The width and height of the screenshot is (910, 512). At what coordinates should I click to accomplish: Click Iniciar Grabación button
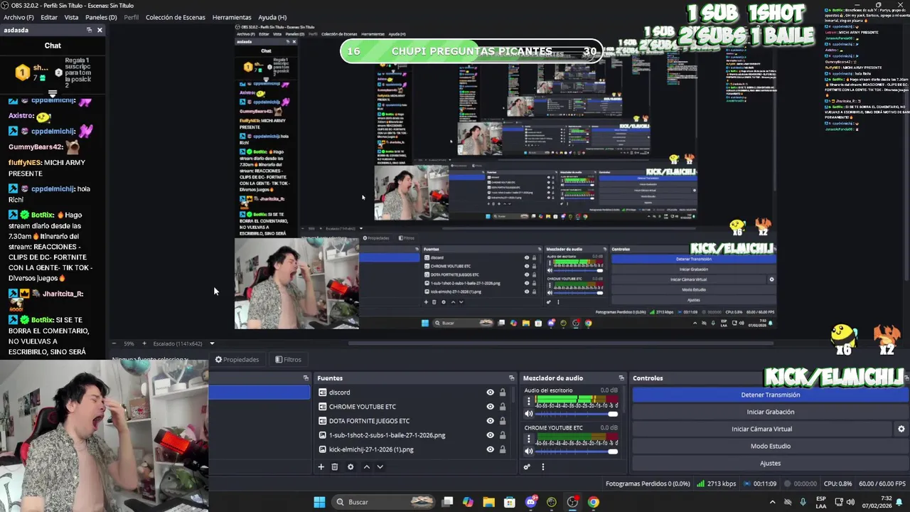pos(770,412)
